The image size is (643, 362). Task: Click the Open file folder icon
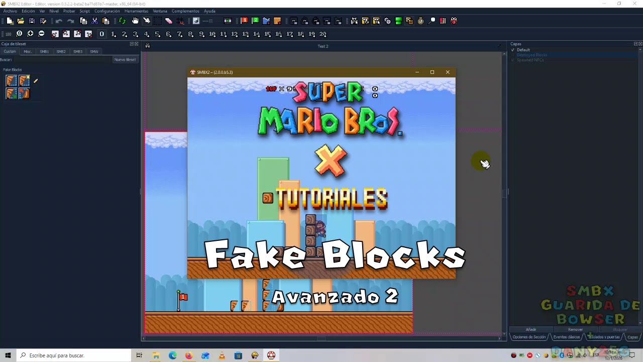(21, 21)
